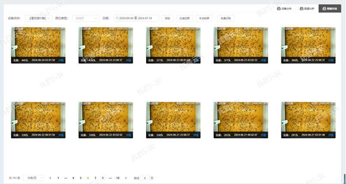Click the vertical scrollbar on right edge

pyautogui.click(x=344, y=178)
